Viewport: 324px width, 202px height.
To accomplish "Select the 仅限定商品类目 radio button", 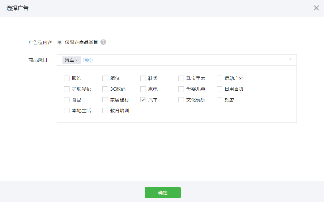I will pos(60,42).
